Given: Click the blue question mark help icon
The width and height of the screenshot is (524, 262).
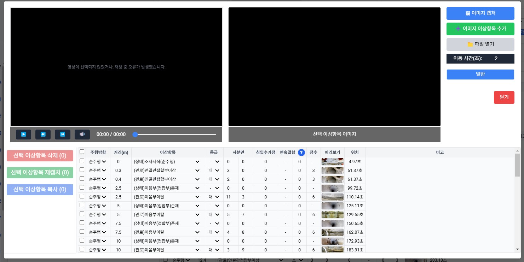Looking at the screenshot, I should pos(301,153).
